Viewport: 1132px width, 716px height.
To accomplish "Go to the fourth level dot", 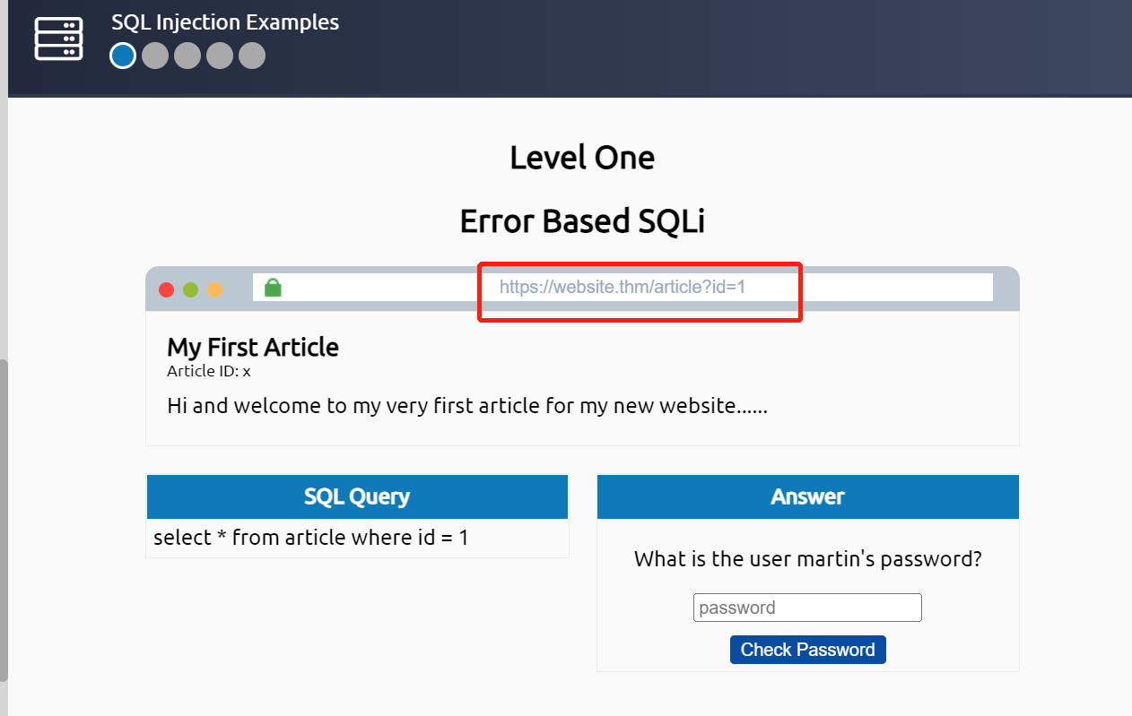I will click(x=220, y=56).
